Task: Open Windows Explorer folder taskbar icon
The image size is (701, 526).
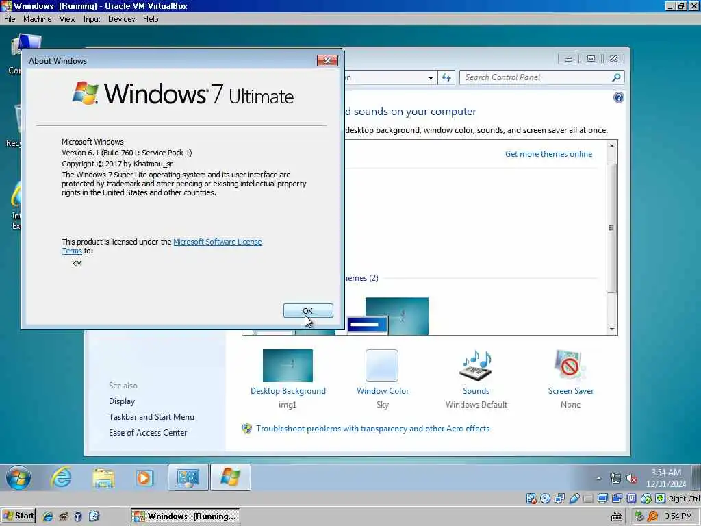Action: (x=103, y=477)
